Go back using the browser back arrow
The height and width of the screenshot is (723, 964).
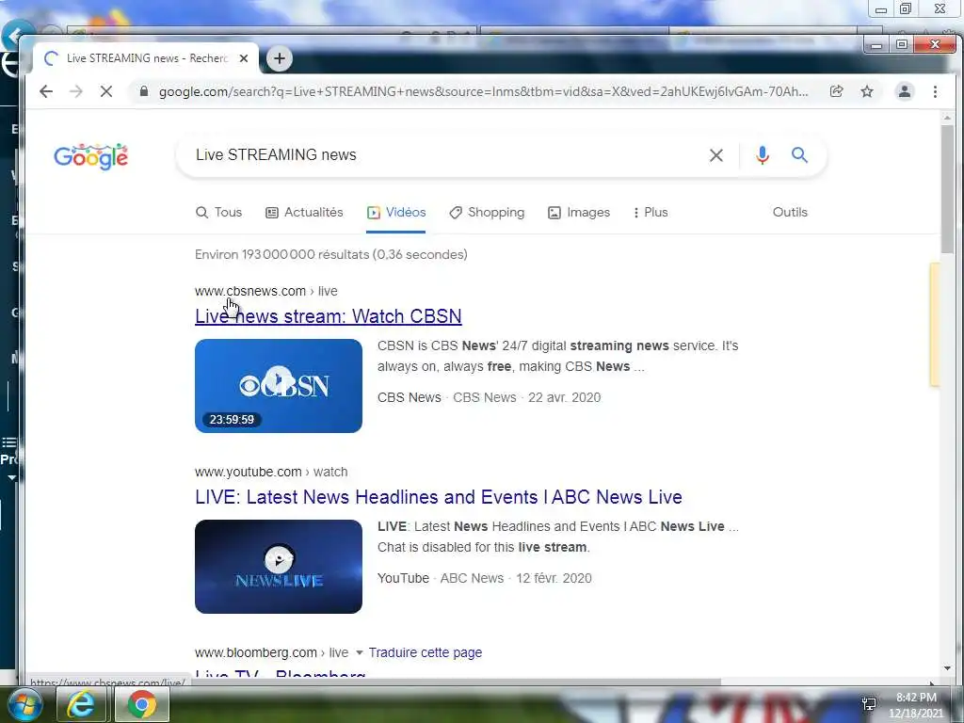46,91
